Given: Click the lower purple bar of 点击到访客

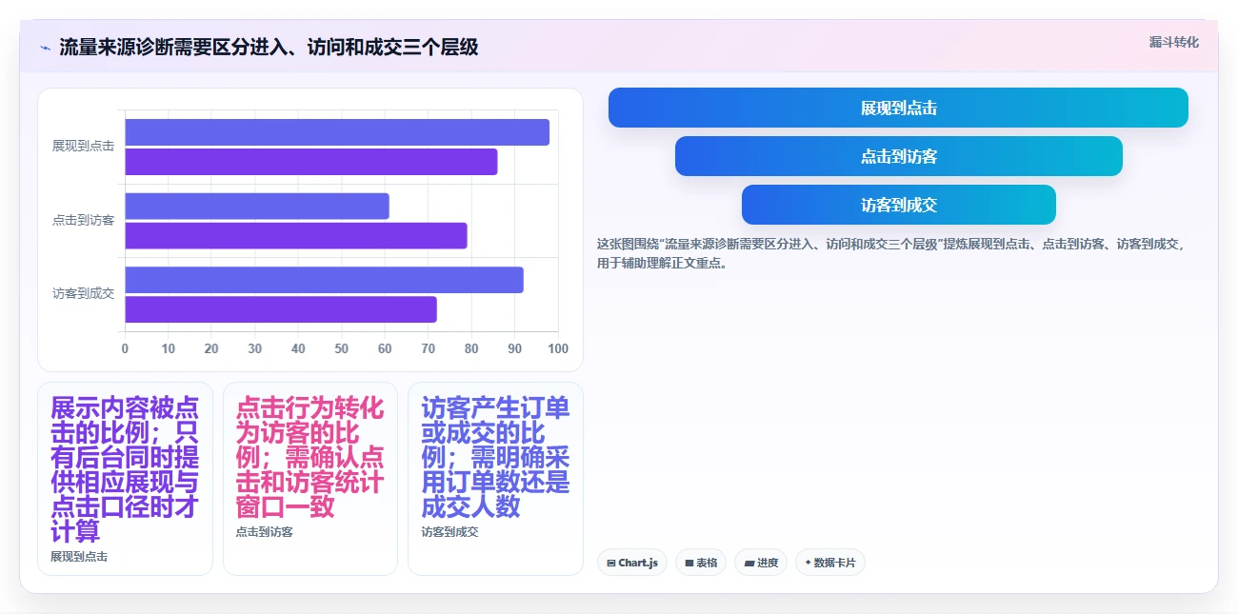Looking at the screenshot, I should coord(296,235).
